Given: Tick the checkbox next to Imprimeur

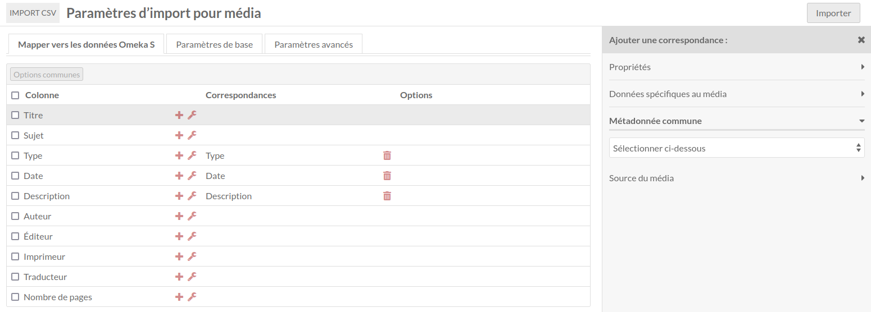Looking at the screenshot, I should (15, 256).
